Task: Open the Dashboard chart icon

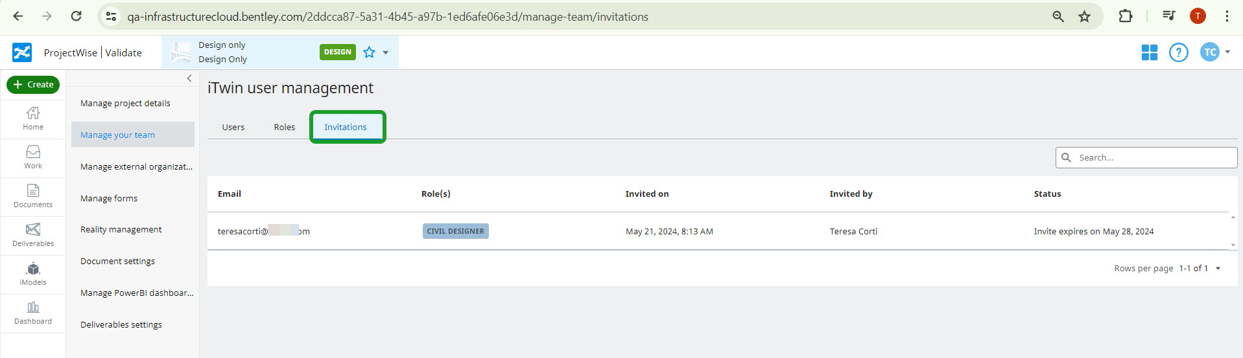Action: (x=33, y=308)
